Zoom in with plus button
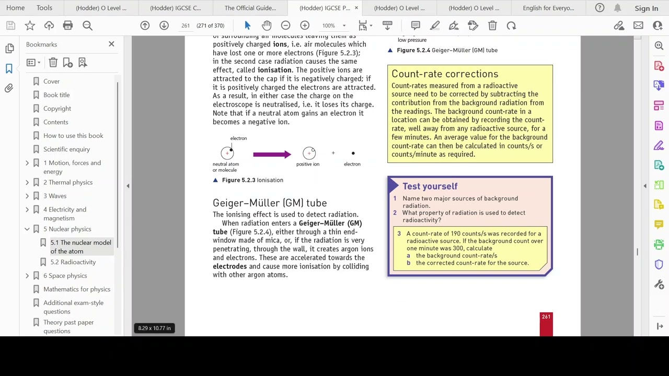This screenshot has height=376, width=669. coord(305,26)
